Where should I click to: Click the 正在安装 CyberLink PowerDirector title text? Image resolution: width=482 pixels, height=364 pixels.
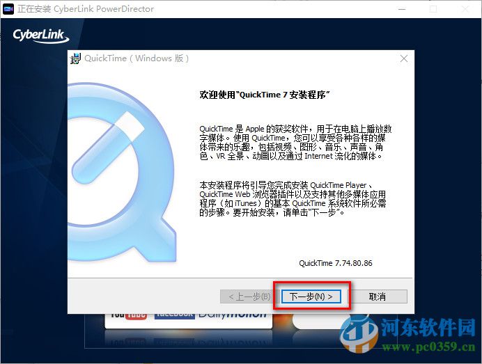point(86,9)
